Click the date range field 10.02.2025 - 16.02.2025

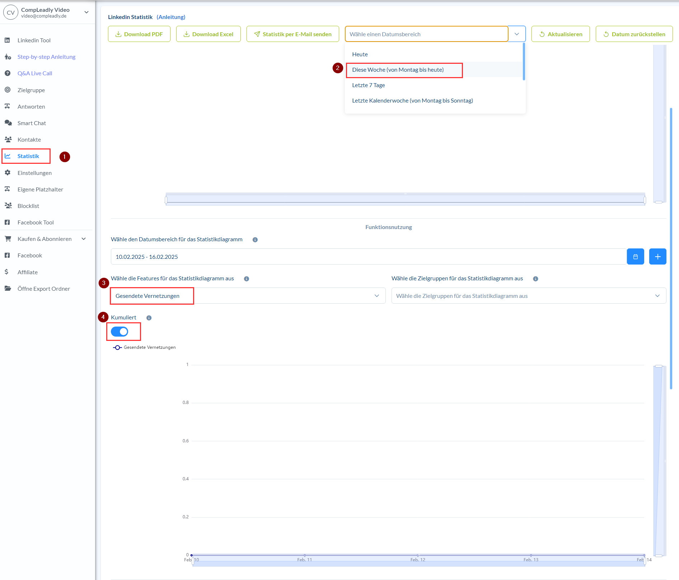(368, 257)
